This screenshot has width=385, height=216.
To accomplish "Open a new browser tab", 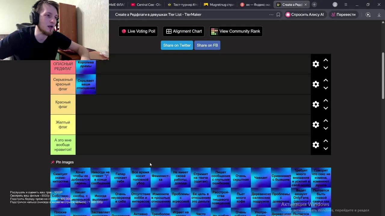I will (314, 4).
